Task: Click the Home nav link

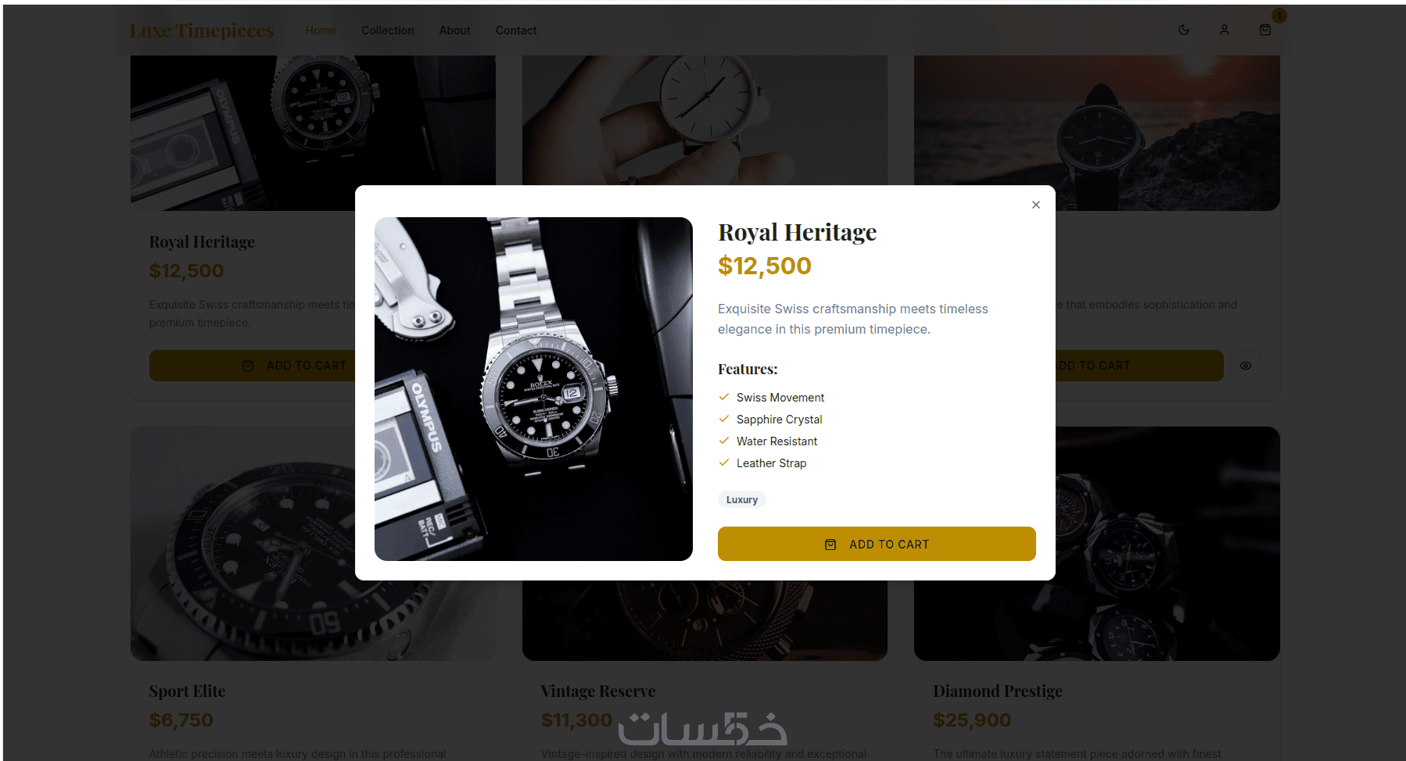Action: pyautogui.click(x=321, y=30)
